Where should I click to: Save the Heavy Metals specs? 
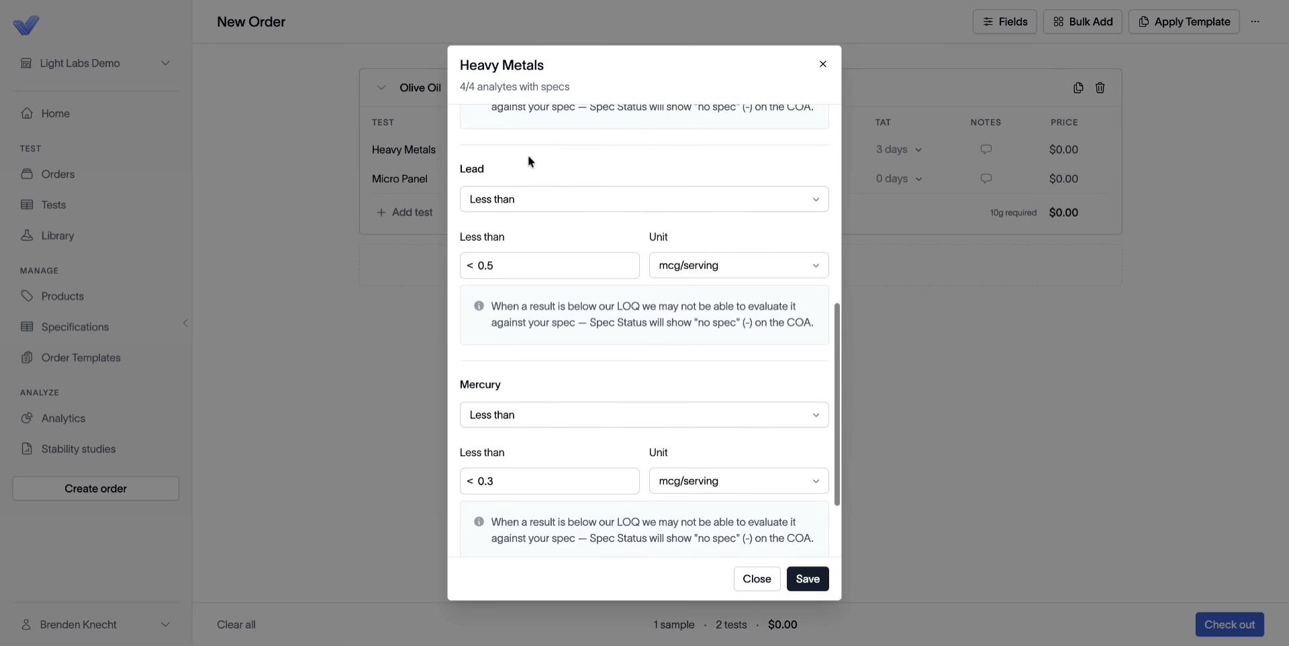808,579
